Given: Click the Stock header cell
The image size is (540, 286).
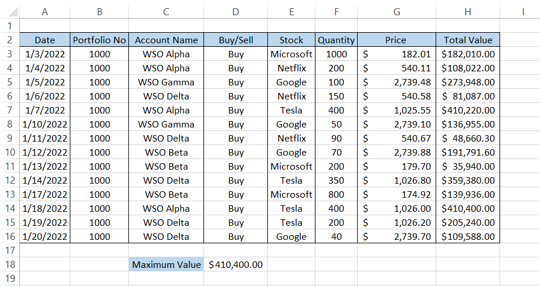Looking at the screenshot, I should [x=291, y=40].
